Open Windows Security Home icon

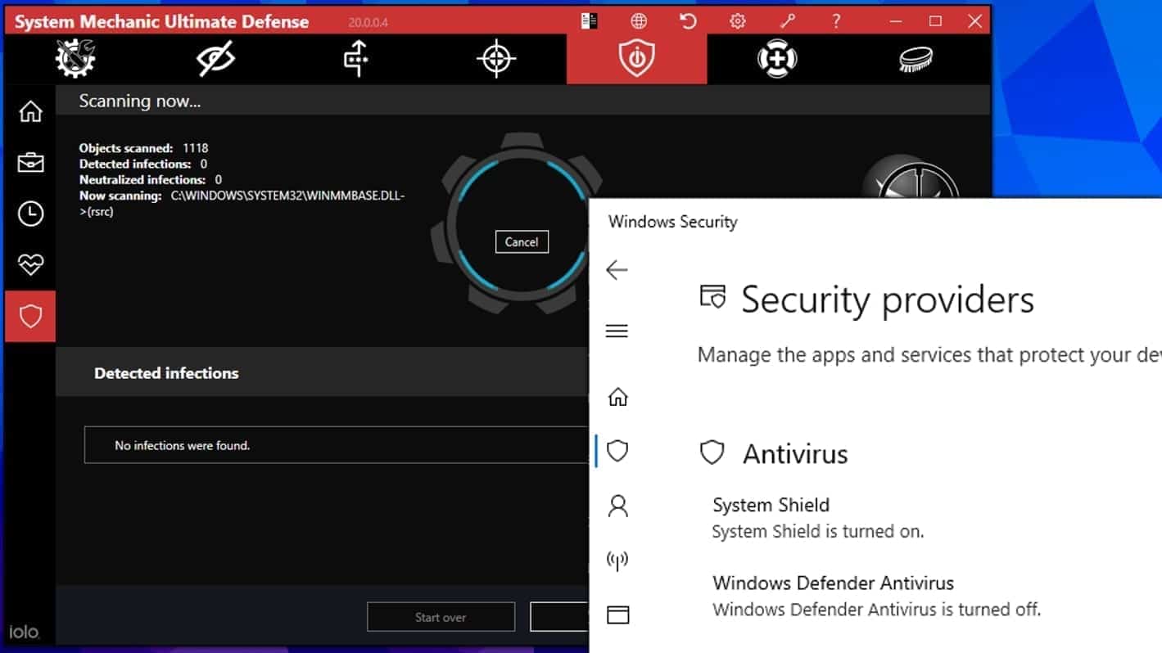[617, 397]
